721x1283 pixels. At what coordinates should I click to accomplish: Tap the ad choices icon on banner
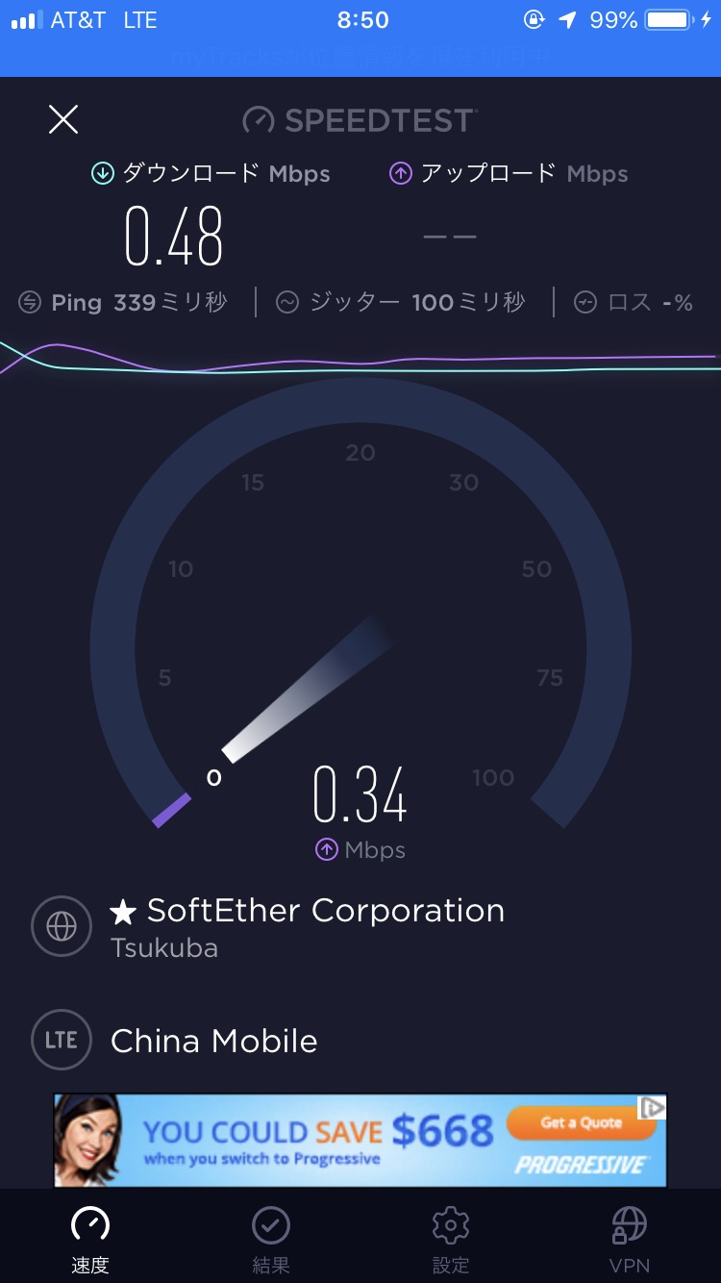point(654,1107)
